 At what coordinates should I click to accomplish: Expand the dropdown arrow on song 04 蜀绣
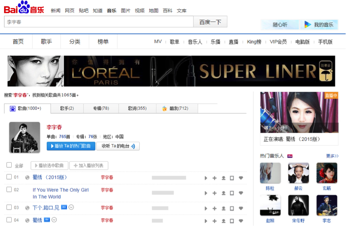[54, 220]
